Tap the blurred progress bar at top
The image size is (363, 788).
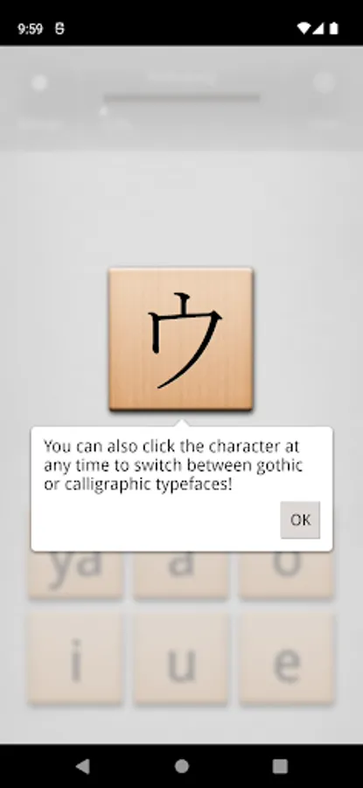(x=182, y=97)
